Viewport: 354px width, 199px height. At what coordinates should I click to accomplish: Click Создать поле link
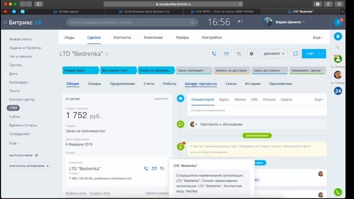100,193
